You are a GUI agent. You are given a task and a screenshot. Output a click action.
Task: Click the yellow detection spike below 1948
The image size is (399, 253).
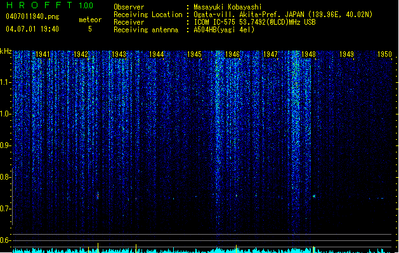(x=314, y=249)
